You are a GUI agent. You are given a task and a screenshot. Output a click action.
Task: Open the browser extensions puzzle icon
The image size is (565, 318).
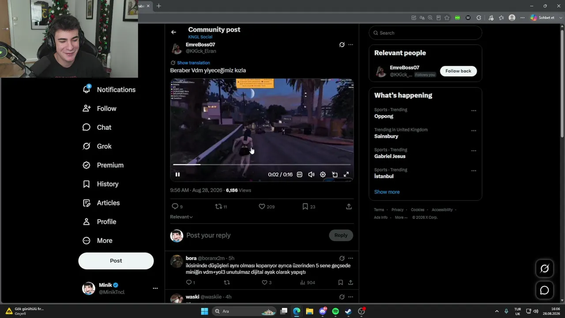click(x=479, y=18)
